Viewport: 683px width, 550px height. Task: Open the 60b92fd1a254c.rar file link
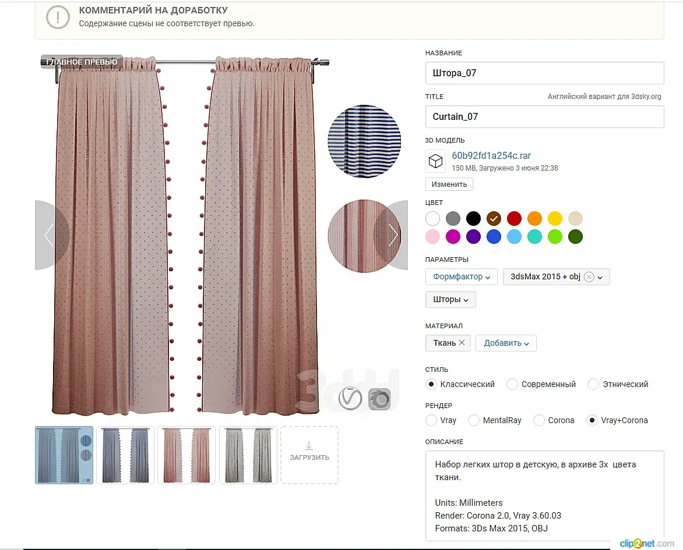click(x=491, y=156)
